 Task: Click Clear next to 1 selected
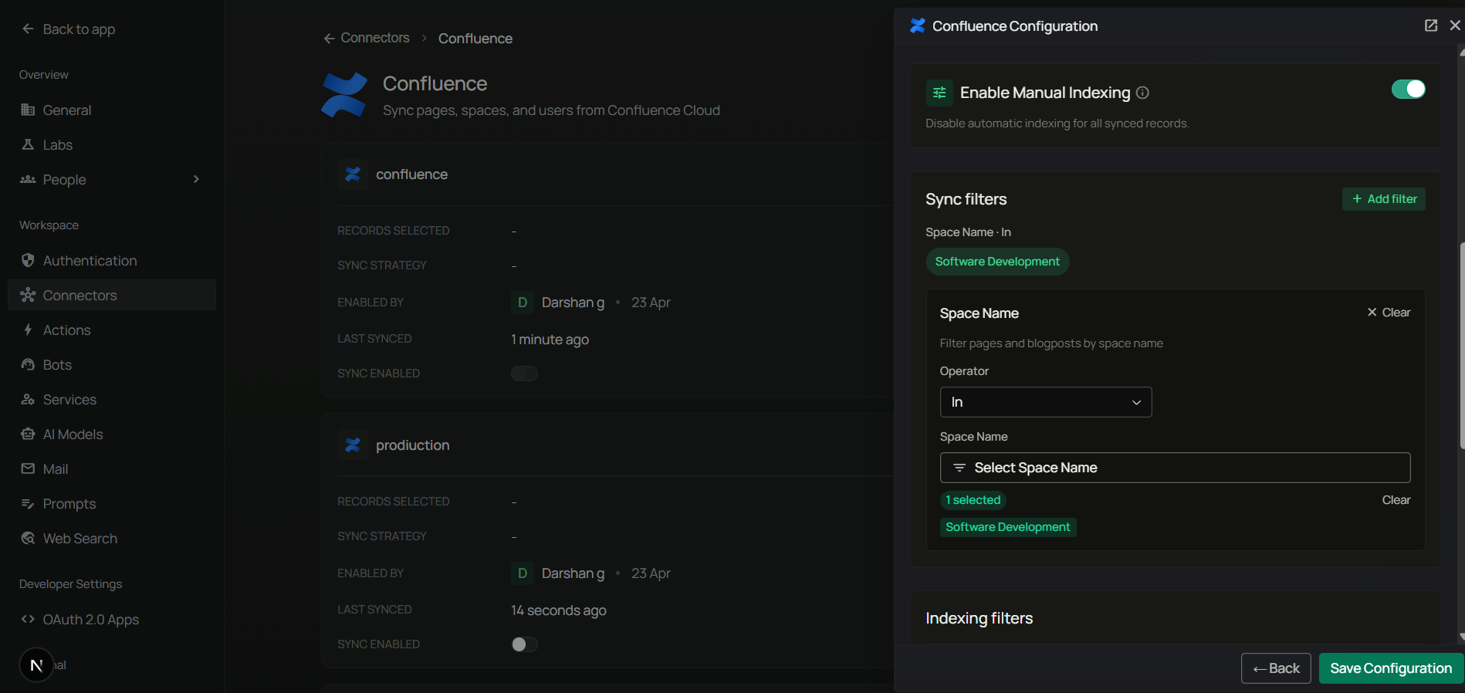pos(1396,500)
